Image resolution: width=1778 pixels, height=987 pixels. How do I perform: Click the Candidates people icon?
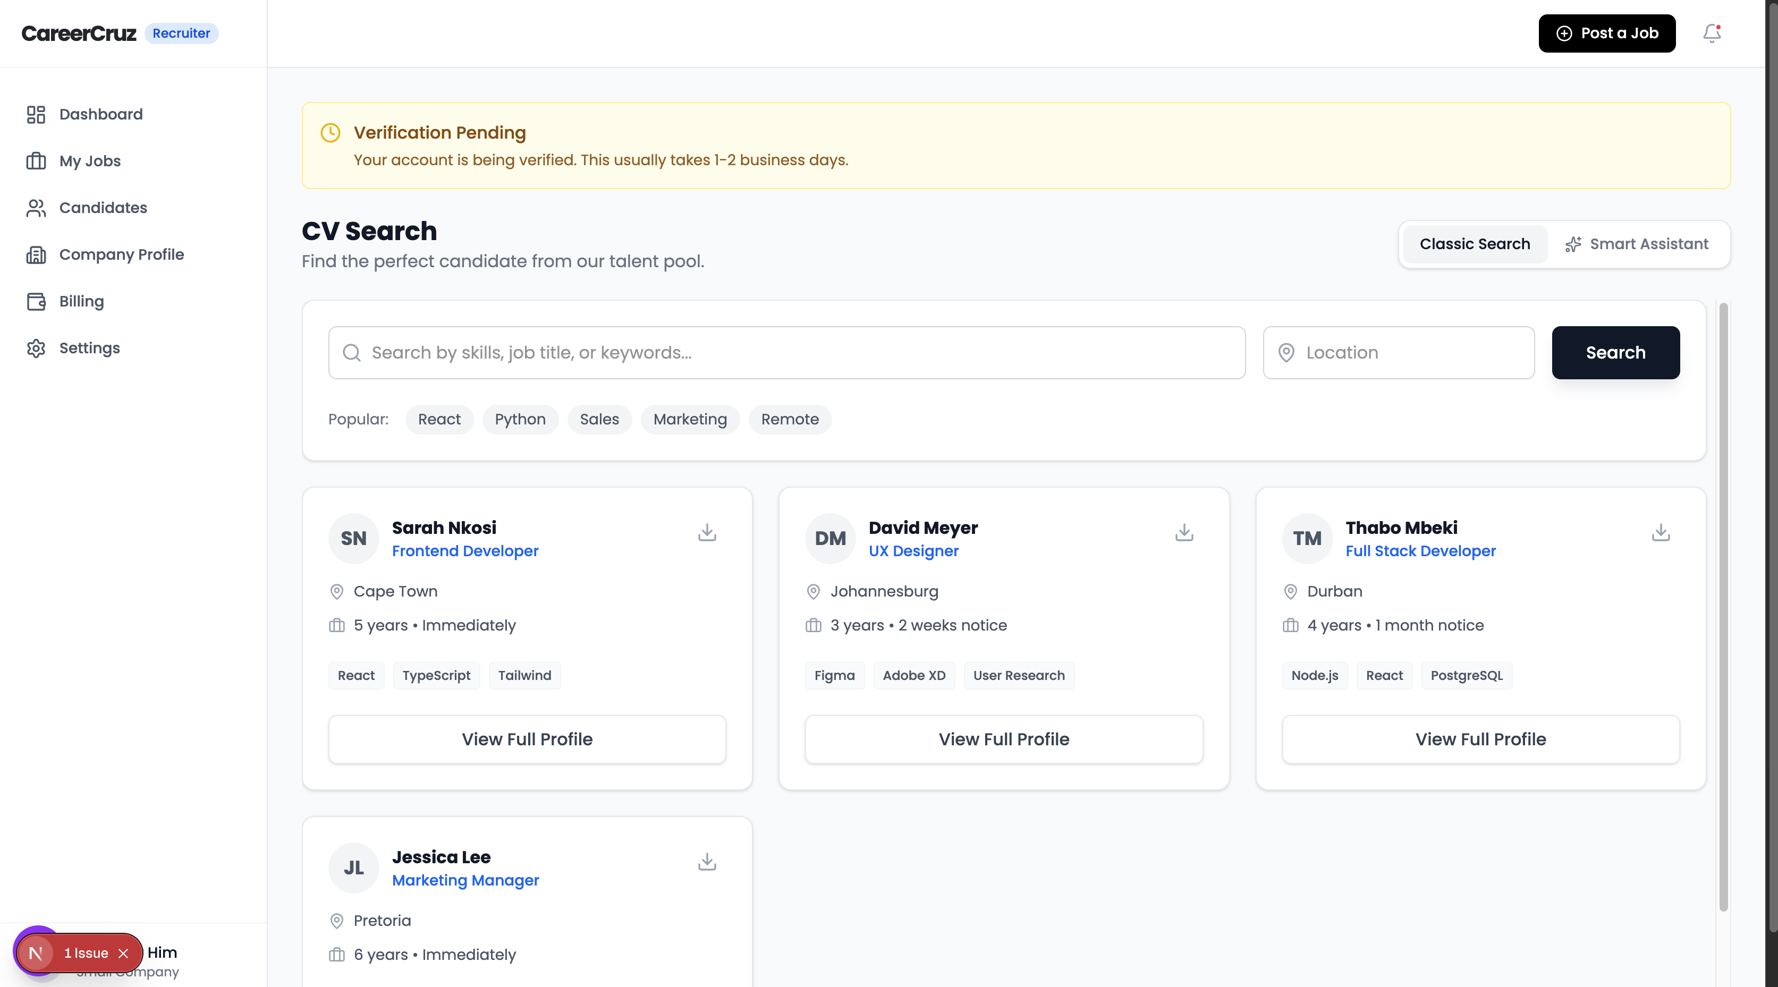coord(36,208)
